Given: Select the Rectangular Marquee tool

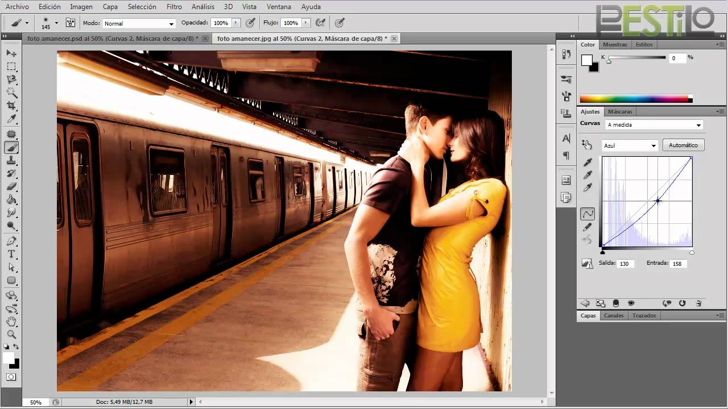Looking at the screenshot, I should tap(11, 66).
